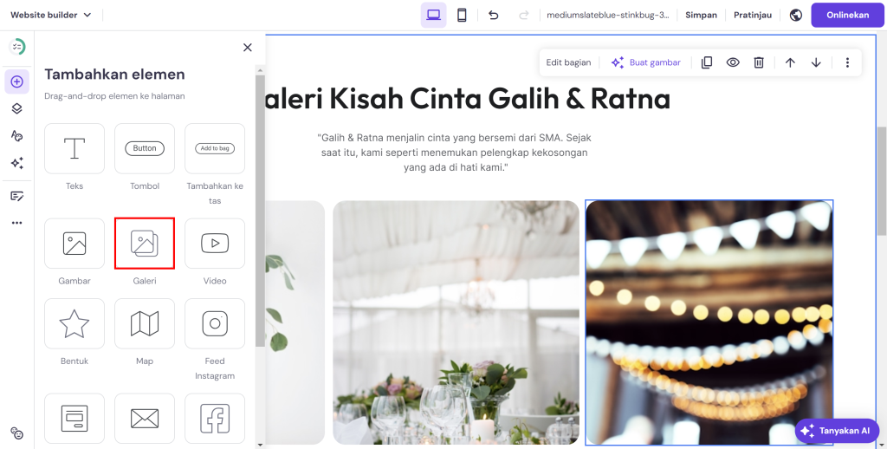This screenshot has height=449, width=887.
Task: Select the string lights gallery image
Action: click(709, 322)
